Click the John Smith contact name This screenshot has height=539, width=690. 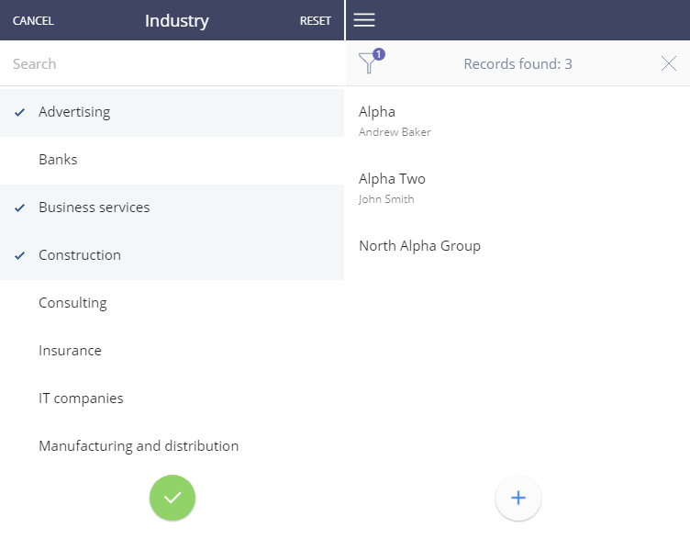(x=386, y=199)
